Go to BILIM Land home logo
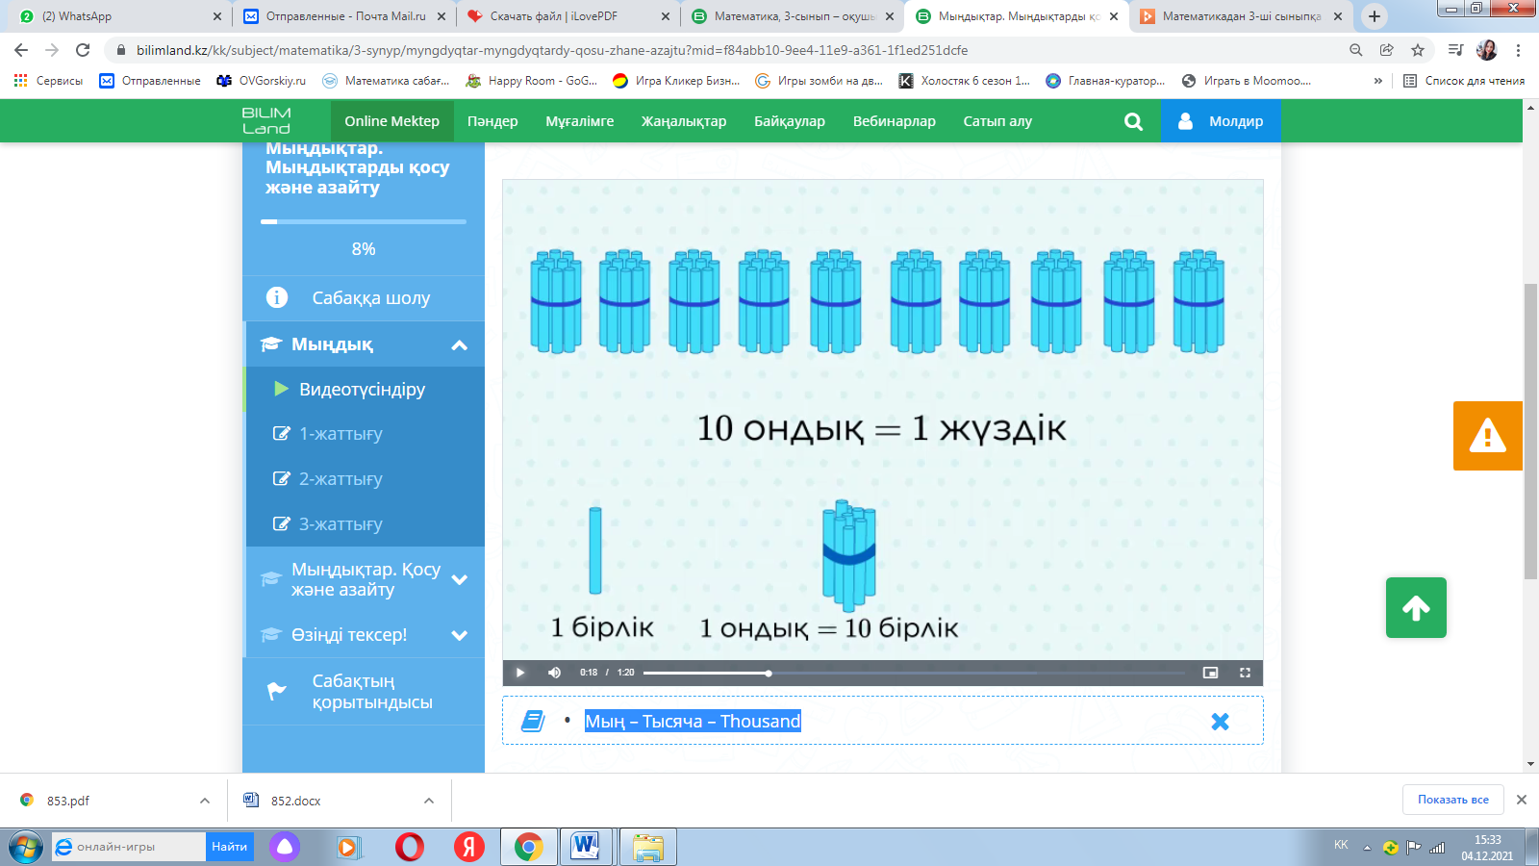 click(x=266, y=121)
